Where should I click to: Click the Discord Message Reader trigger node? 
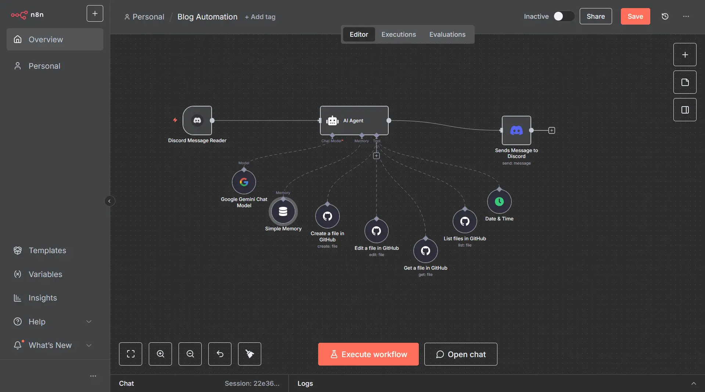pos(197,121)
